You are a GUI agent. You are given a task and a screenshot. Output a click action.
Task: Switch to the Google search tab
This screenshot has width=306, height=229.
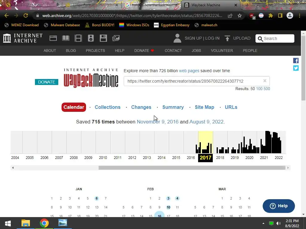152,5
